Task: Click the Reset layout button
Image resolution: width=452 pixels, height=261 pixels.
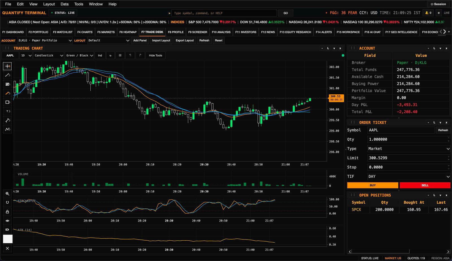Action: click(x=219, y=40)
